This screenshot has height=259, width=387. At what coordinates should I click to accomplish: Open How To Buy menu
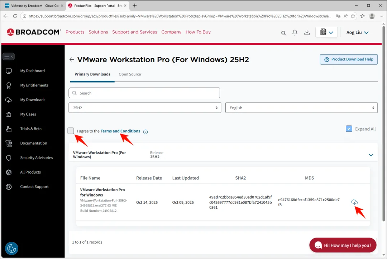[198, 32]
